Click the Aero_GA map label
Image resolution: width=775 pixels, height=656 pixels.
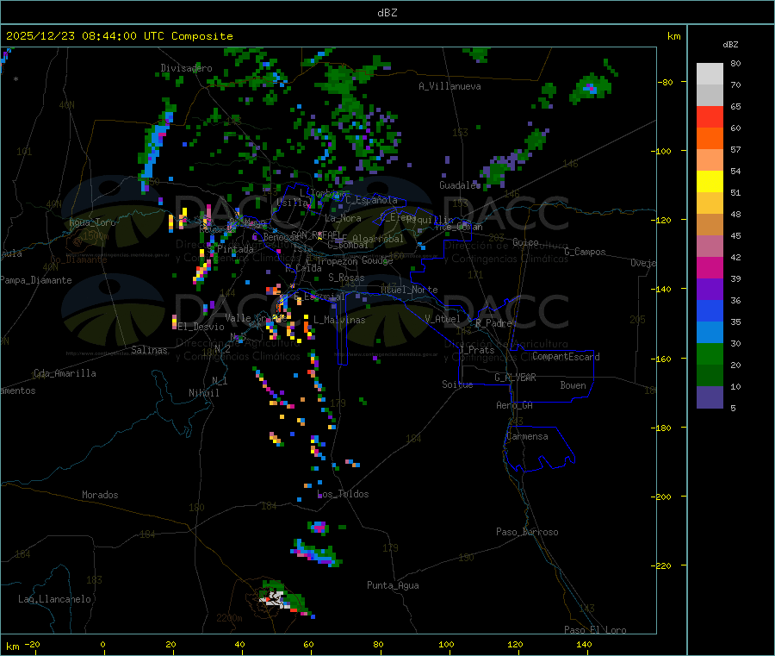515,405
